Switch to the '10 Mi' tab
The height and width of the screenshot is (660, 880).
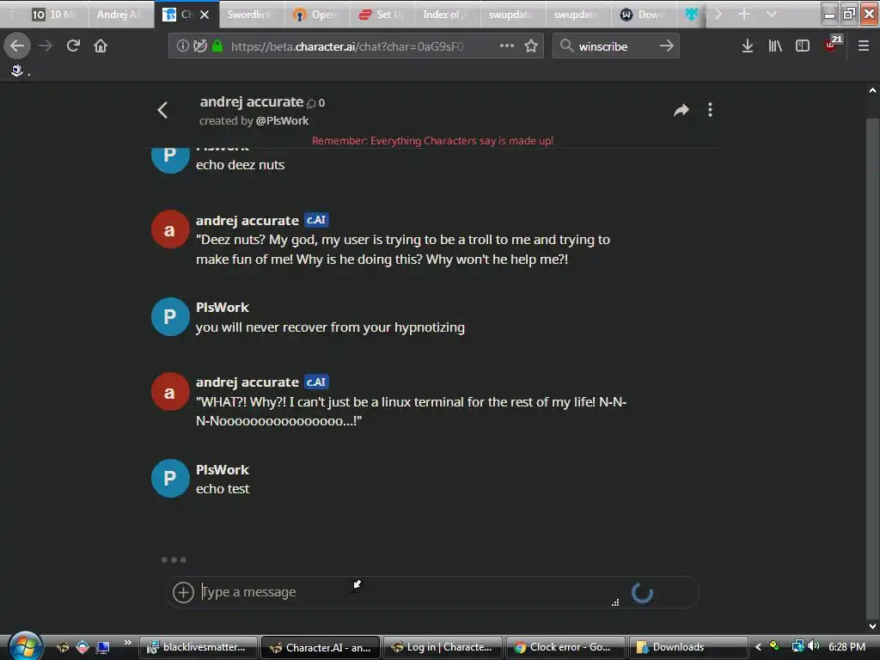(54, 14)
